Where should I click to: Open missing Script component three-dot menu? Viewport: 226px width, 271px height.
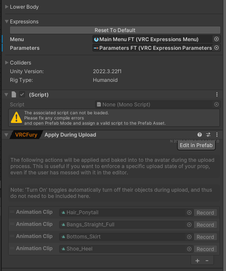pyautogui.click(x=217, y=94)
